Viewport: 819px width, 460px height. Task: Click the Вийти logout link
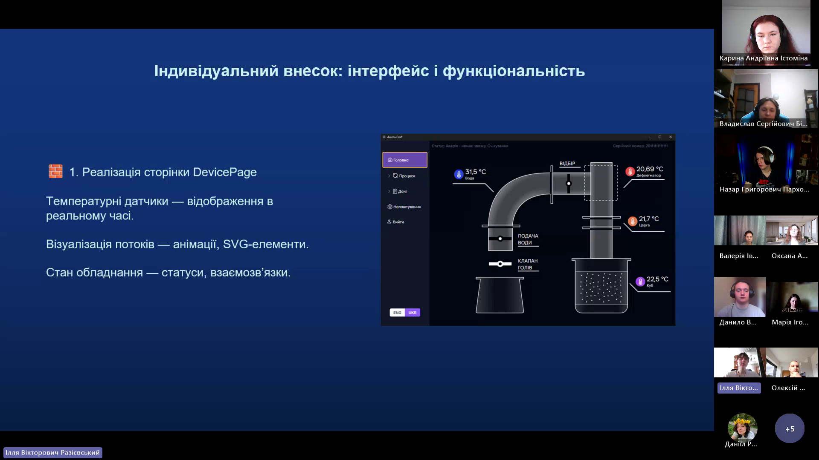(398, 222)
